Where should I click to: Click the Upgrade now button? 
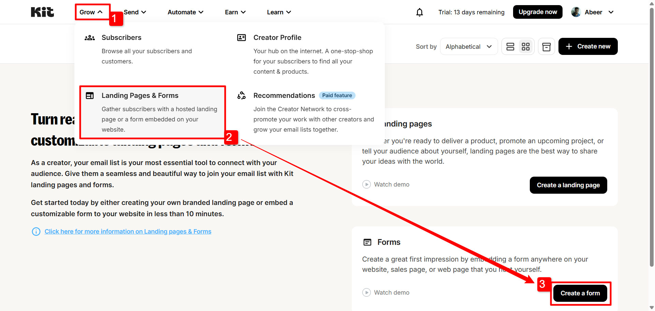point(538,12)
